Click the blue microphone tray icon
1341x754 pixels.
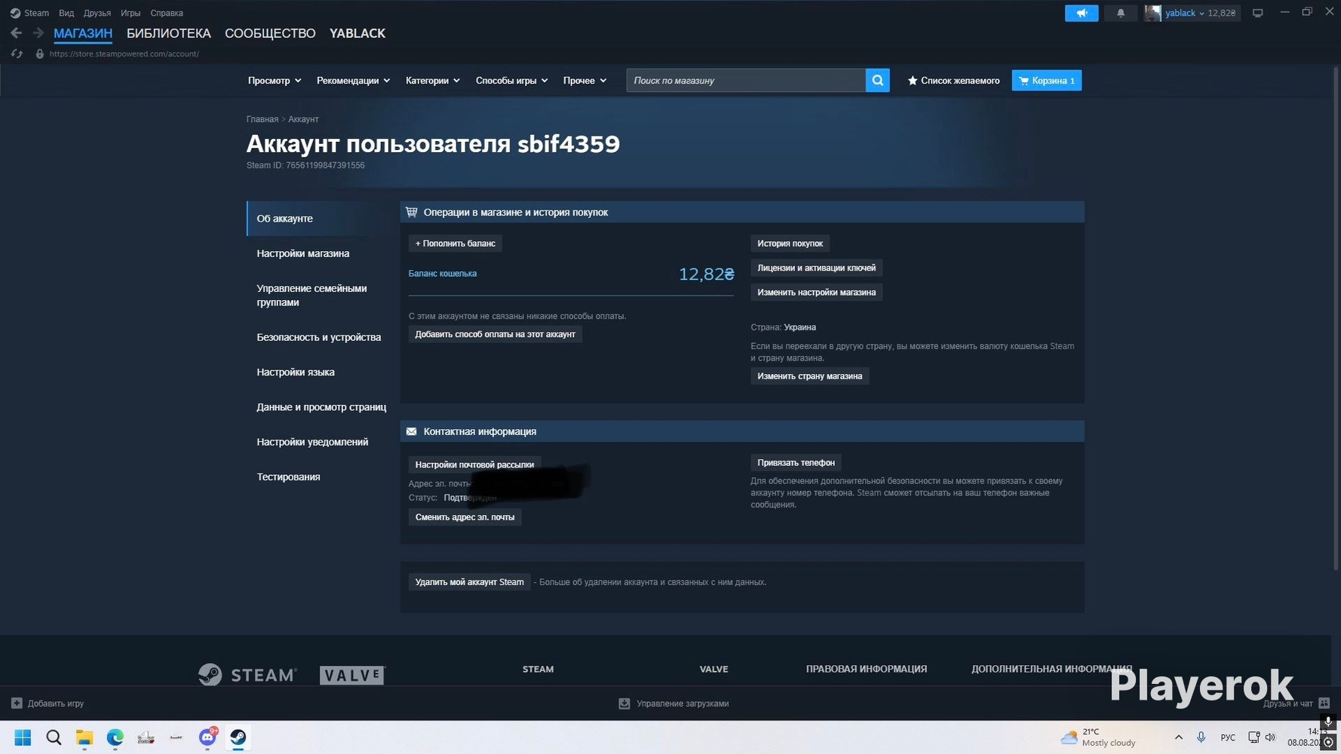pos(1201,737)
